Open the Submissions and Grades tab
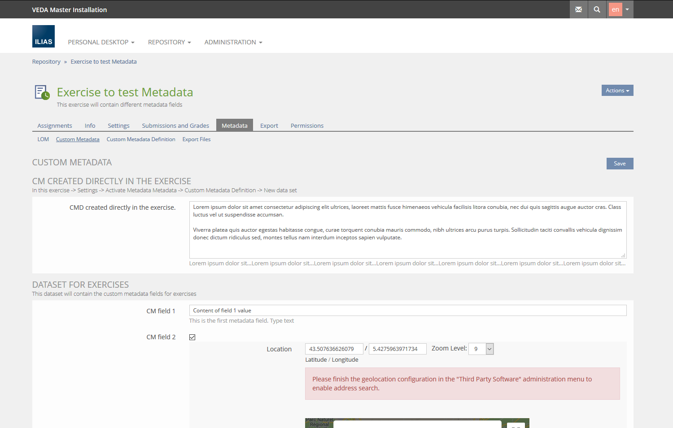Image resolution: width=673 pixels, height=428 pixels. pos(175,125)
